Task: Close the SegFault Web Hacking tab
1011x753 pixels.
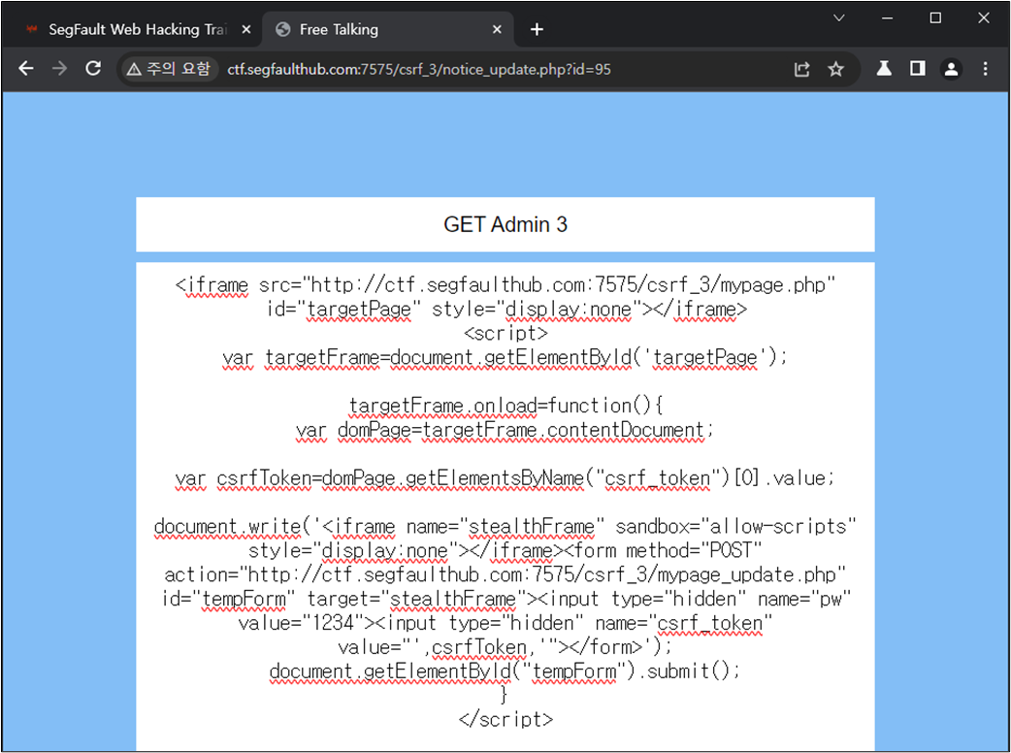Action: click(245, 30)
